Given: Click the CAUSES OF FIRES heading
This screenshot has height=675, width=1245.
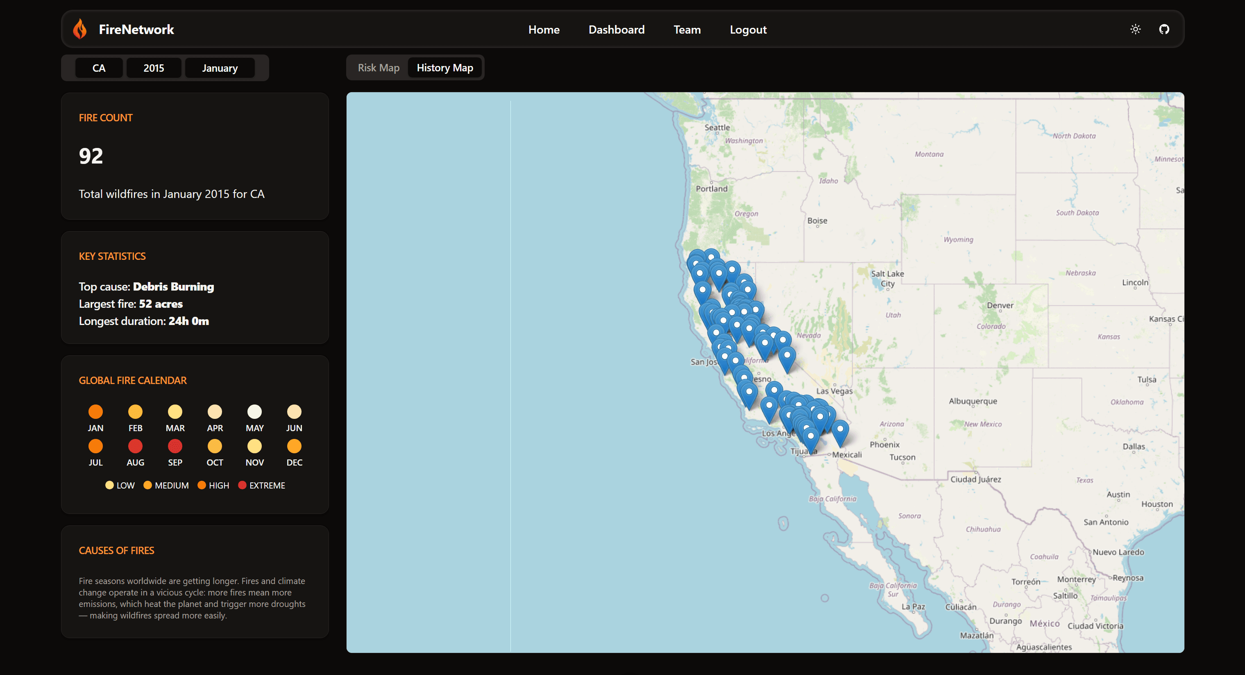Looking at the screenshot, I should coord(116,550).
